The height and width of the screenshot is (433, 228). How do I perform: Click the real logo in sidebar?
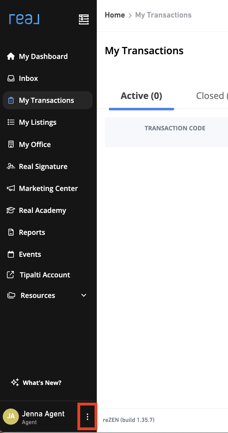coord(24,19)
